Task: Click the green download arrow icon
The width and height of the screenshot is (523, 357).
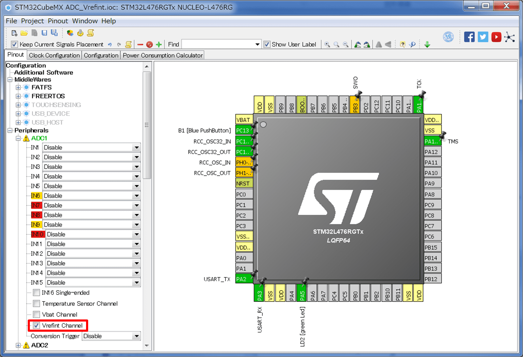Action: click(427, 45)
